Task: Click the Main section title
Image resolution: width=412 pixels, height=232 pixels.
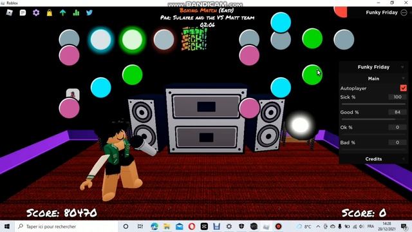Action: (373, 79)
